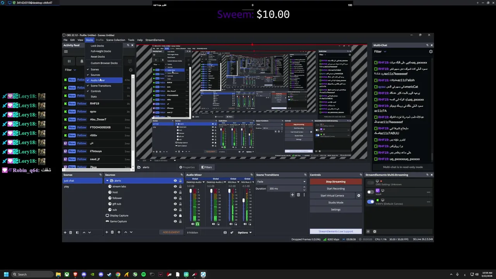Hide the Game Capture source
Viewport: 496px width, 279px height.
pyautogui.click(x=175, y=221)
